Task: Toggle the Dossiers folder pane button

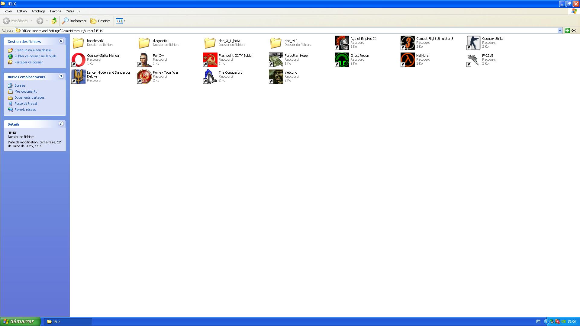Action: pos(101,21)
